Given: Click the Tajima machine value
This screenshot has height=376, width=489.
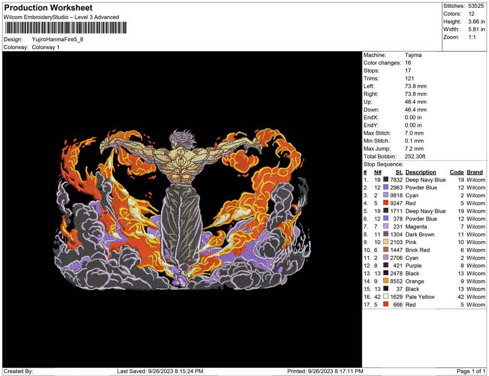Looking at the screenshot, I should click(x=413, y=55).
